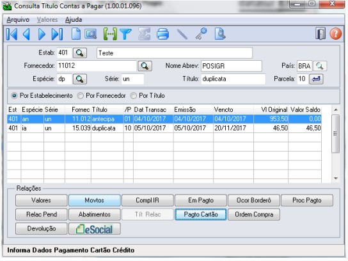The height and width of the screenshot is (261, 348).
Task: Open the Valores menu
Action: coord(47,20)
